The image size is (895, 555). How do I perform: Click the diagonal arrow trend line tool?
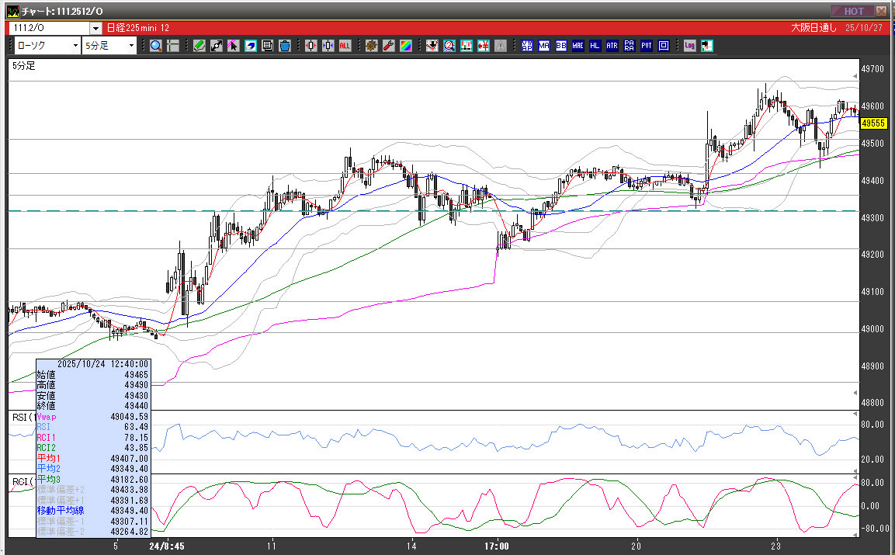pyautogui.click(x=217, y=46)
